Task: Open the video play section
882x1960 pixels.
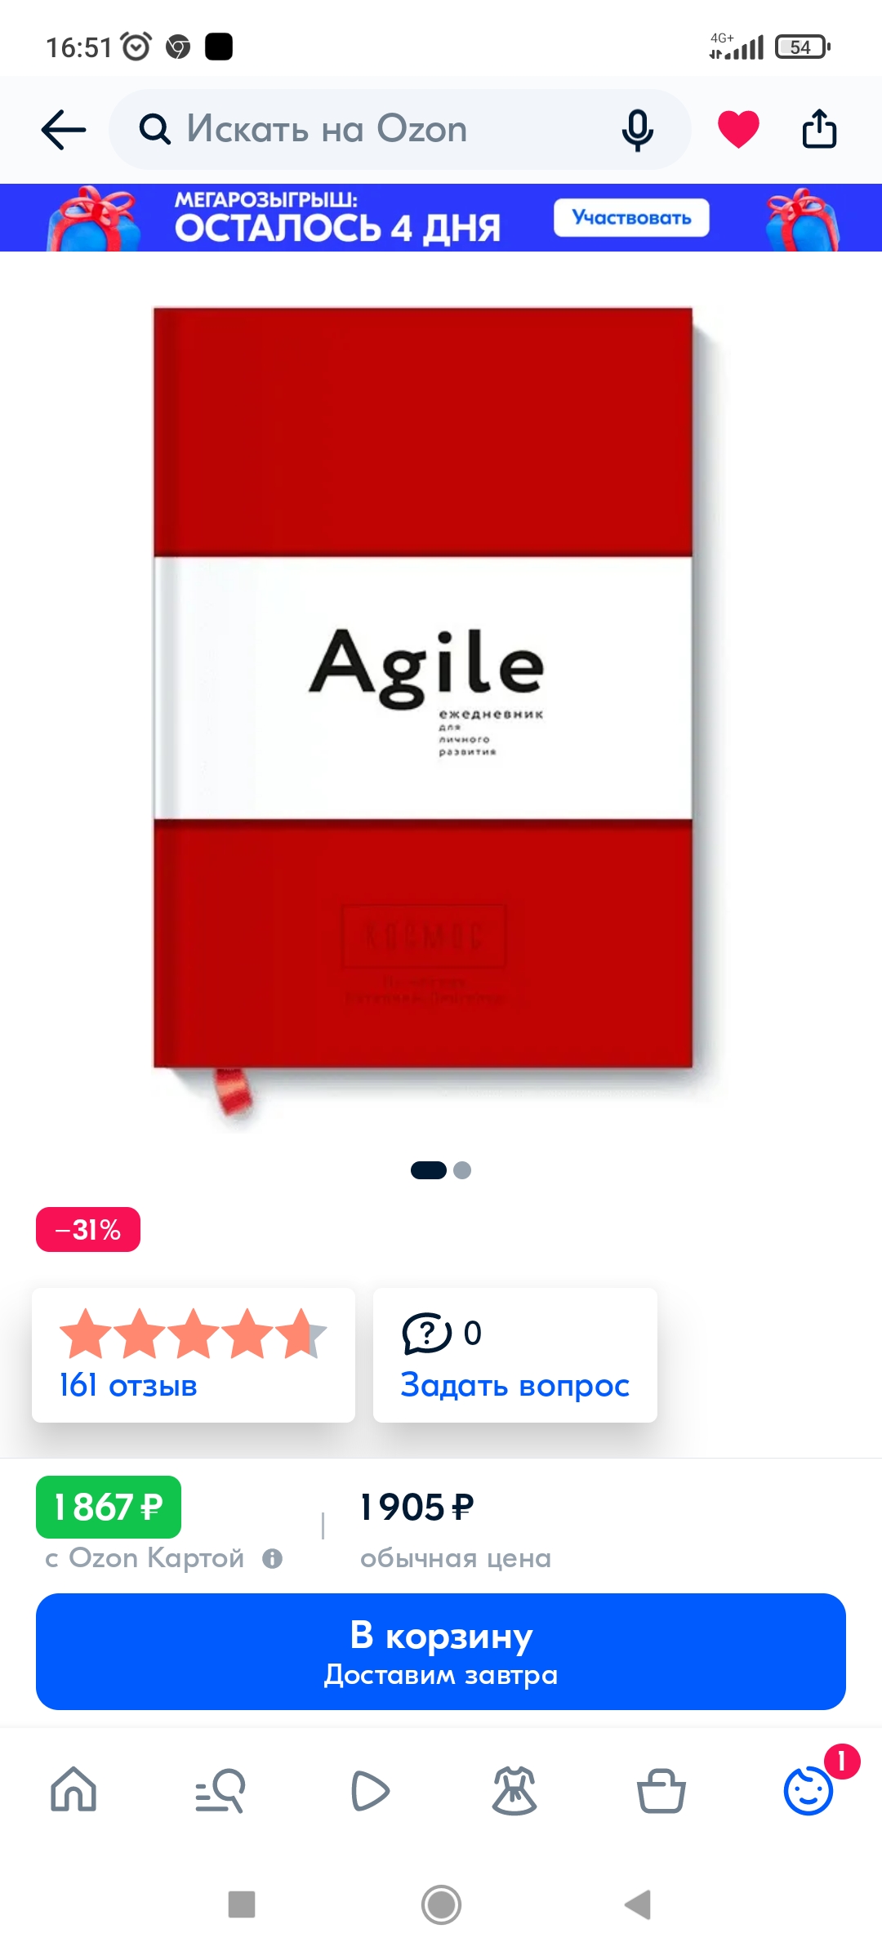Action: tap(369, 1790)
